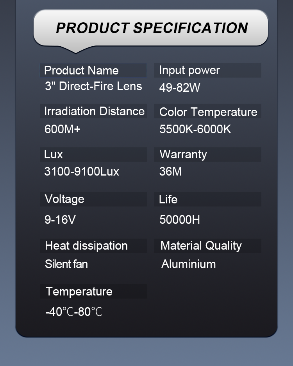Select the Heat dissipation label
The image size is (293, 366).
(86, 246)
